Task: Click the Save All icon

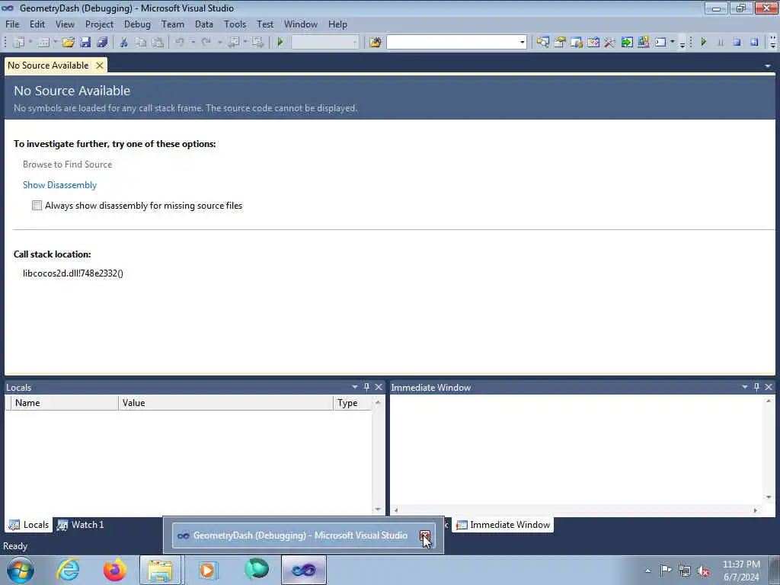Action: (103, 43)
